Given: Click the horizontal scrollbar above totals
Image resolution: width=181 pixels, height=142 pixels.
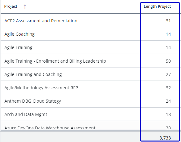Looking at the screenshot, I should coord(90,131).
